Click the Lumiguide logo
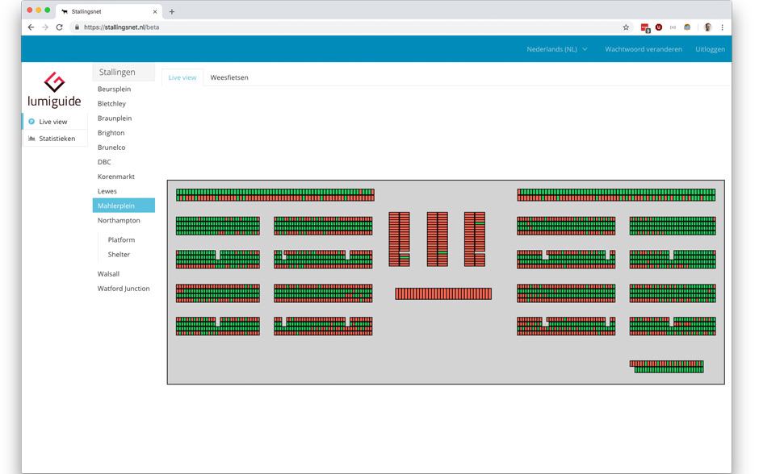This screenshot has height=474, width=759. click(54, 89)
